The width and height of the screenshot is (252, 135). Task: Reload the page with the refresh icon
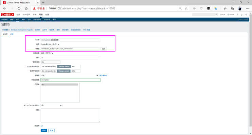click(x=19, y=8)
